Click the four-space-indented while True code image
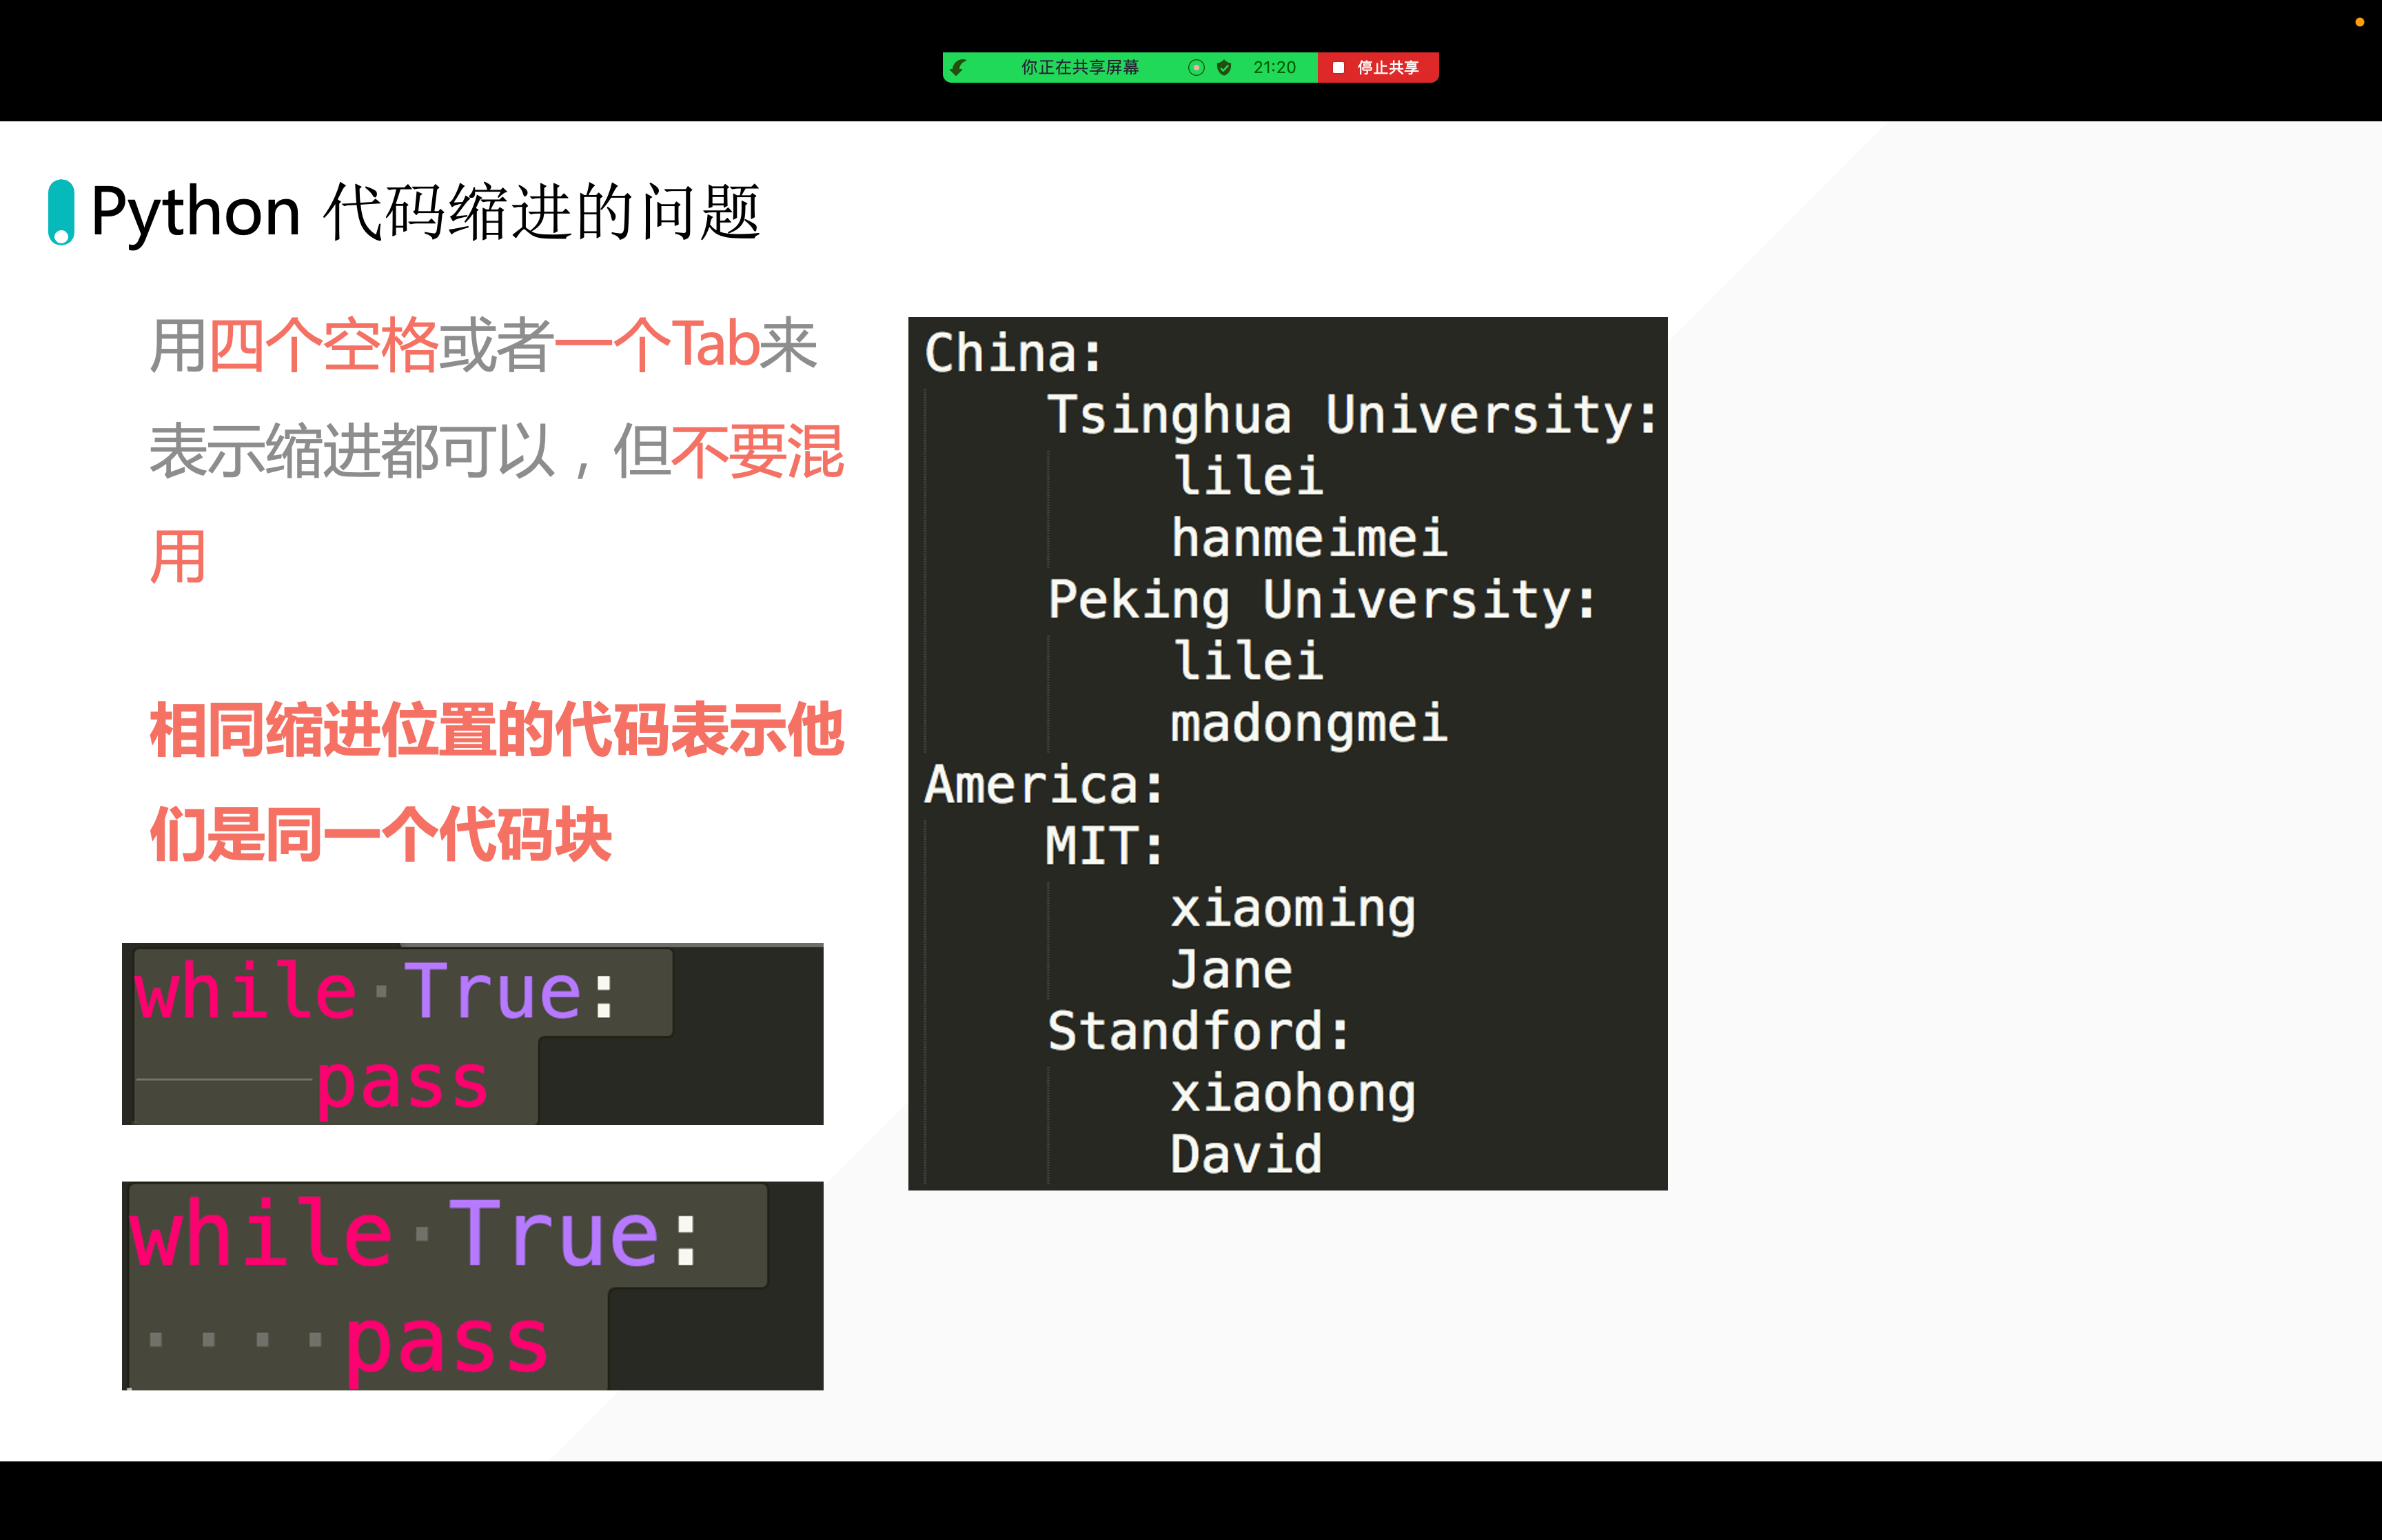The width and height of the screenshot is (2382, 1540). pos(473,1286)
